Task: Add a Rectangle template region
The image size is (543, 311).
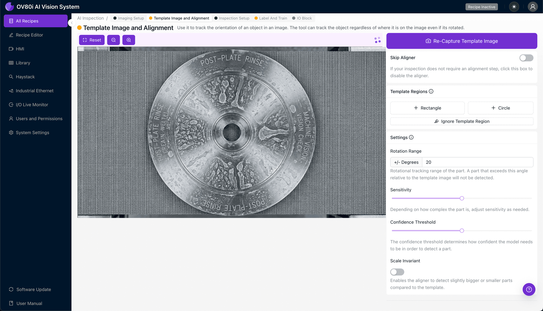Action: tap(427, 108)
